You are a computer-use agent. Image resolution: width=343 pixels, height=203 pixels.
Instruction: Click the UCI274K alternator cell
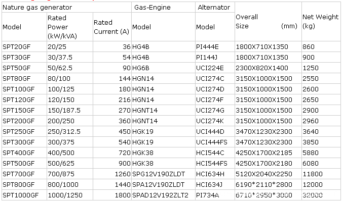pos(215,121)
